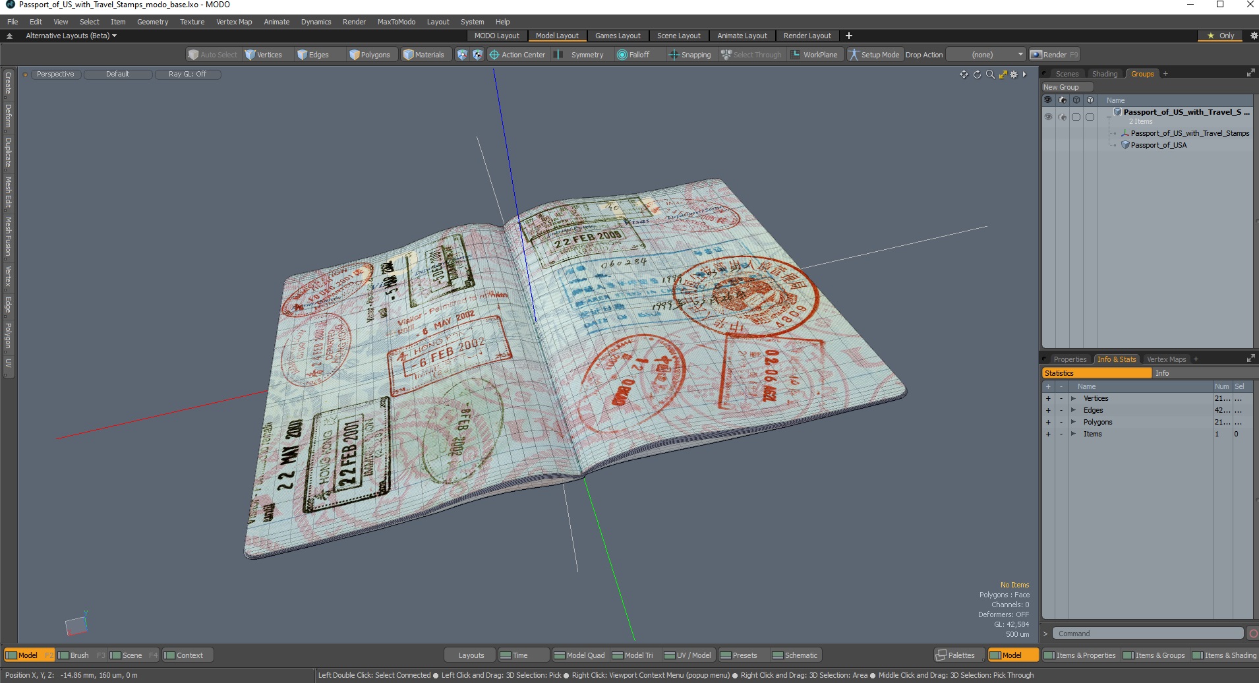Click the Model Quad layout button

click(x=579, y=655)
